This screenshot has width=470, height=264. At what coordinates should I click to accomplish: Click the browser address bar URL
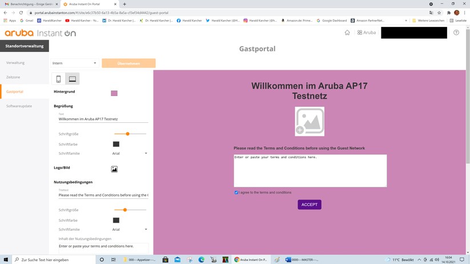pyautogui.click(x=101, y=13)
